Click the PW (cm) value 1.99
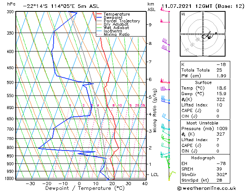The width and height of the screenshot is (248, 191). 222,76
